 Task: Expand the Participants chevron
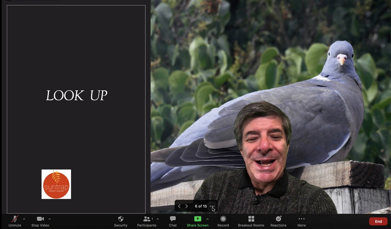[x=158, y=219]
